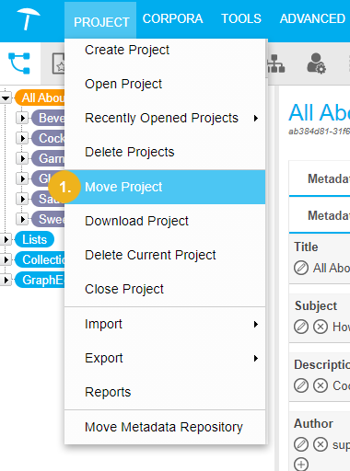Open the CORPORA menu
Image resolution: width=350 pixels, height=471 pixels.
pyautogui.click(x=172, y=18)
